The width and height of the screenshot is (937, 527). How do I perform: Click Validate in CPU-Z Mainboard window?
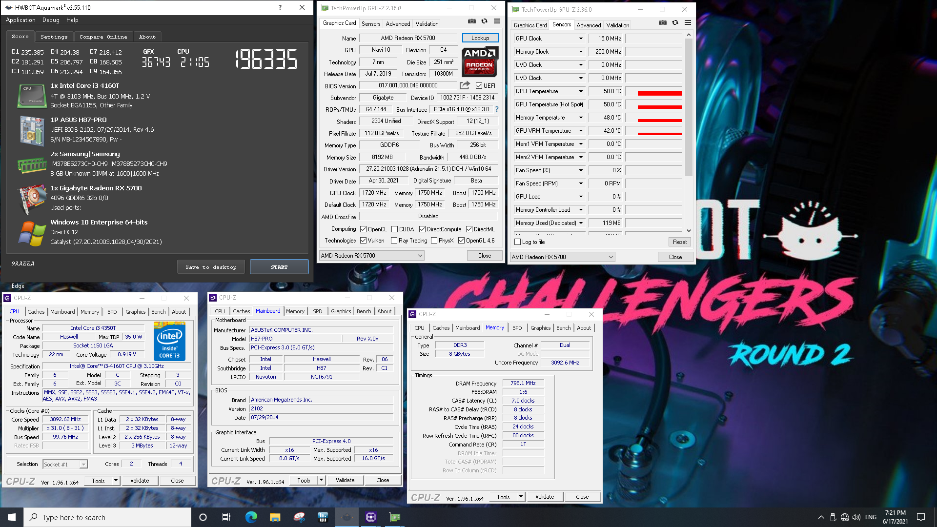(x=345, y=481)
